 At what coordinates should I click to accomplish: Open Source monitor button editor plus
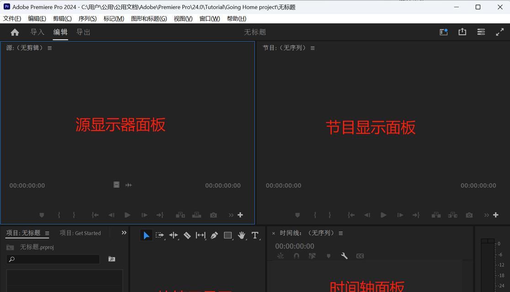240,215
